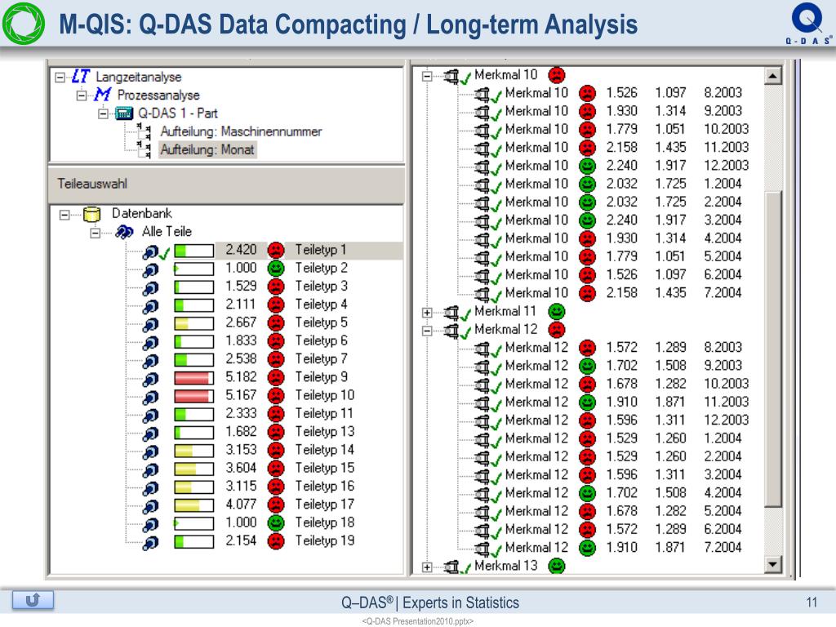The image size is (836, 627).
Task: Click the caliper icon for Merkmal 10 11.2003
Action: [482, 149]
